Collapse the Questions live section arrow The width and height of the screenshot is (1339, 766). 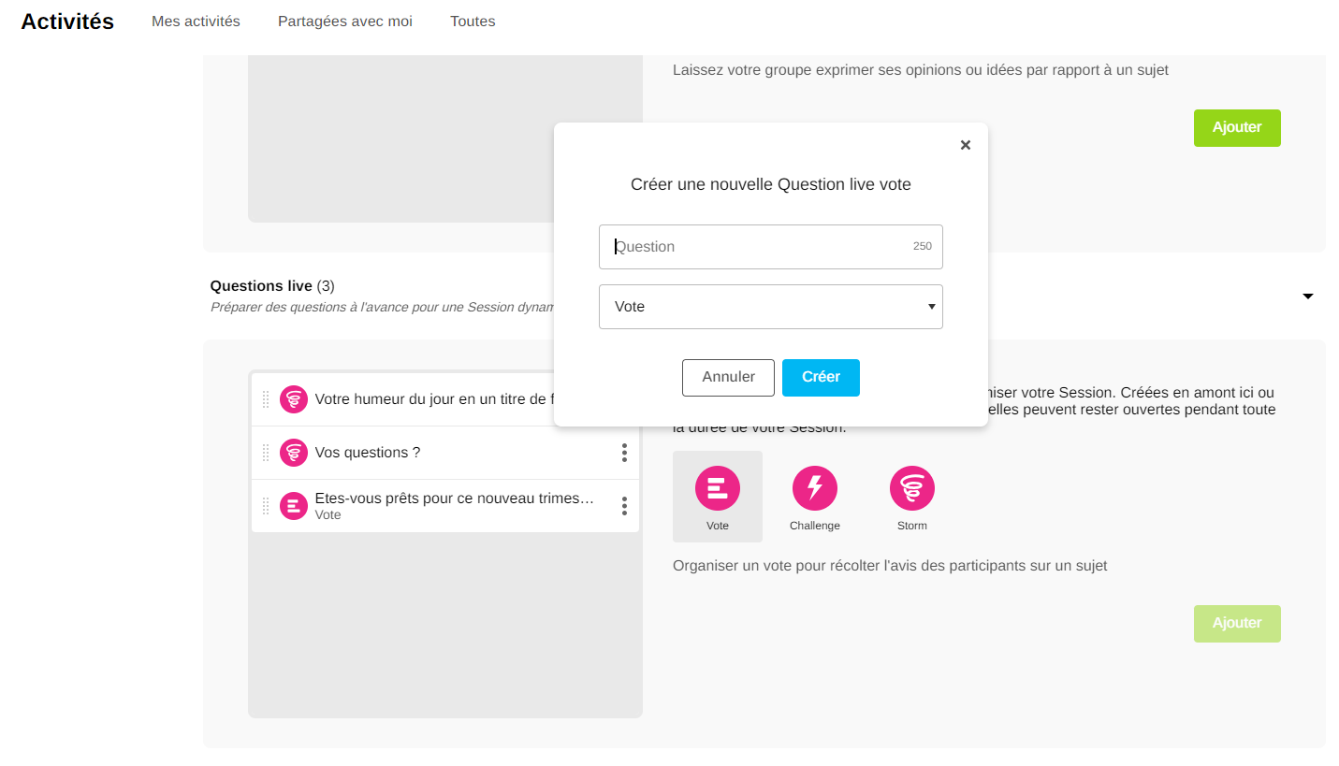click(x=1307, y=296)
